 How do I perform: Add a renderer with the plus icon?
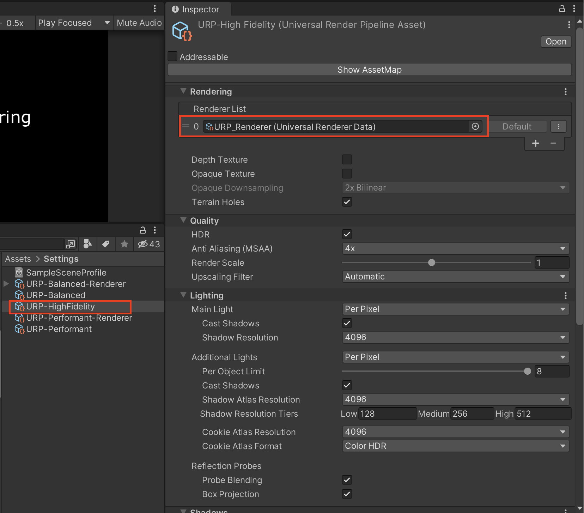coord(536,143)
